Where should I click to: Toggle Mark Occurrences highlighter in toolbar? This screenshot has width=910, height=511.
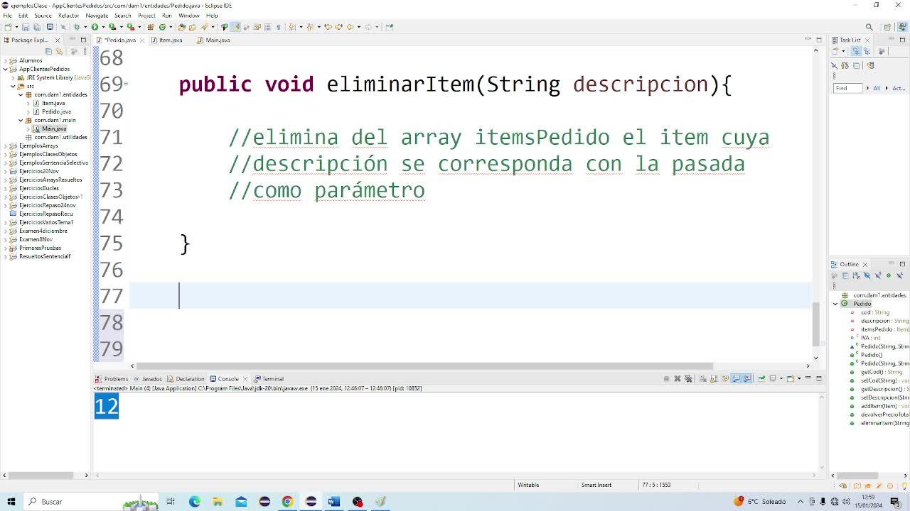point(235,27)
